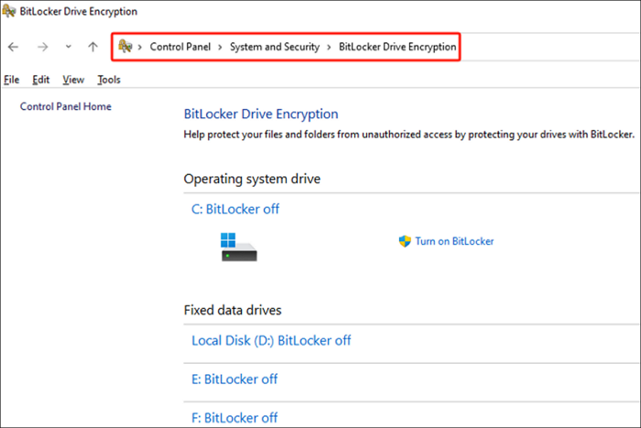
Task: Click the Windows system drive icon
Action: pos(239,247)
